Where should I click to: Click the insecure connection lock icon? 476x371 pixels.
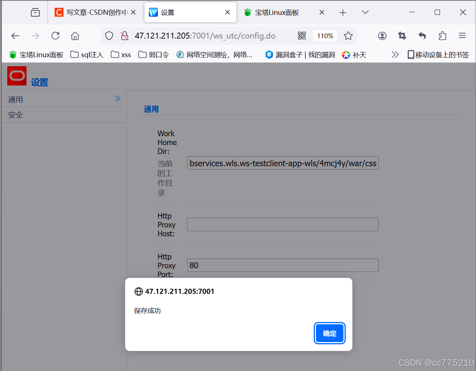tap(125, 36)
